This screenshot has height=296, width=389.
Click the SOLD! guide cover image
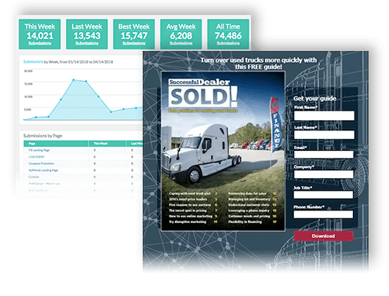point(223,151)
